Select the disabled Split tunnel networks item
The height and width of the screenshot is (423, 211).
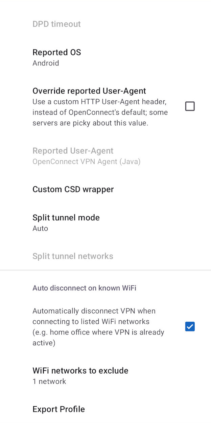105,256
